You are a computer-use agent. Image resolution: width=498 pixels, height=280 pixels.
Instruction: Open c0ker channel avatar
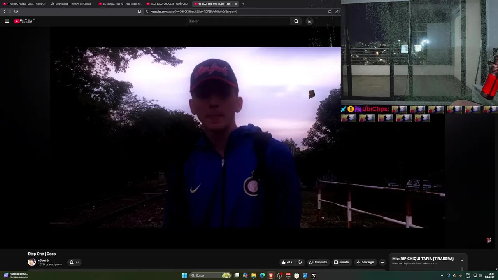pyautogui.click(x=32, y=262)
